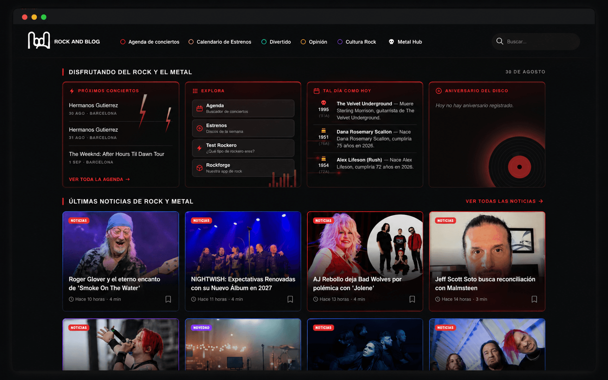Bookmark the AJ Rebollo Bad Wolves article
The width and height of the screenshot is (608, 380).
412,299
